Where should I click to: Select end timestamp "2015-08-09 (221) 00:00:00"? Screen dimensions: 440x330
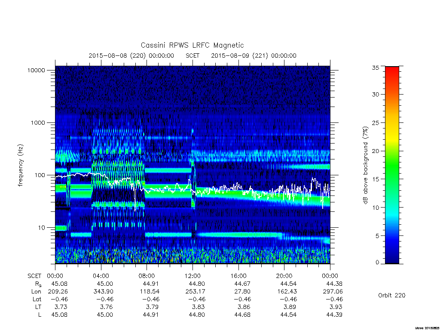pos(254,55)
